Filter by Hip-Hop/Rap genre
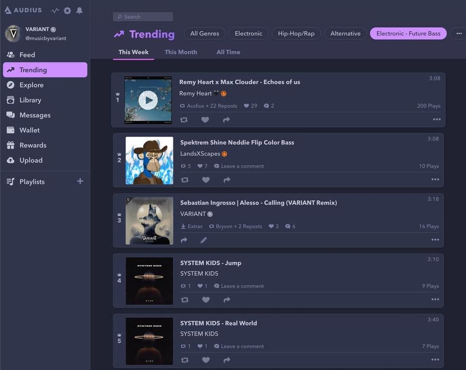 click(296, 34)
